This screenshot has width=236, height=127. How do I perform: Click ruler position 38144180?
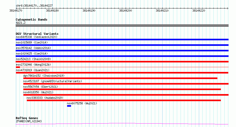click(x=53, y=11)
